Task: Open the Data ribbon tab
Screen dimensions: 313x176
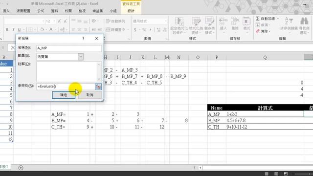Action: (x=54, y=11)
